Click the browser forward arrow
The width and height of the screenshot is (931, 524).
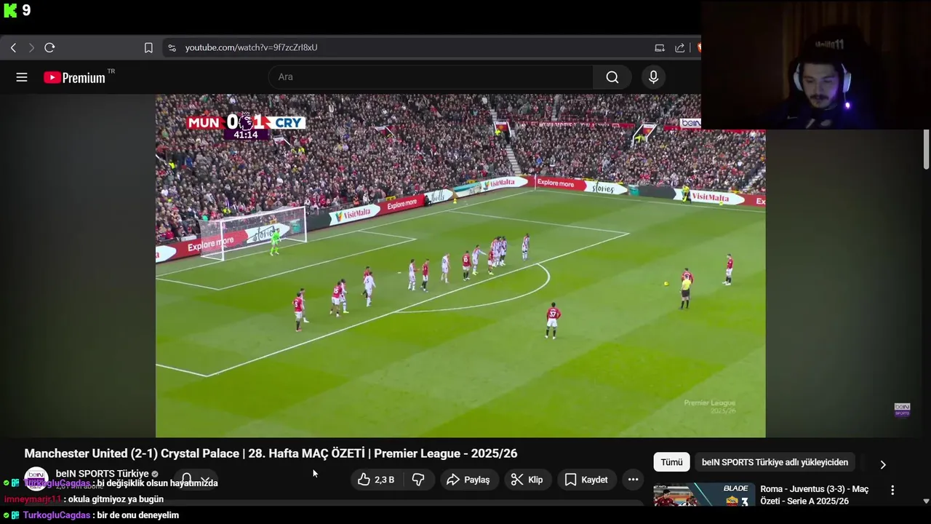[31, 47]
